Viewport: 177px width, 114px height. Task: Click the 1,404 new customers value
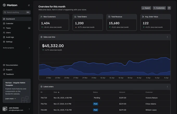[45, 23]
